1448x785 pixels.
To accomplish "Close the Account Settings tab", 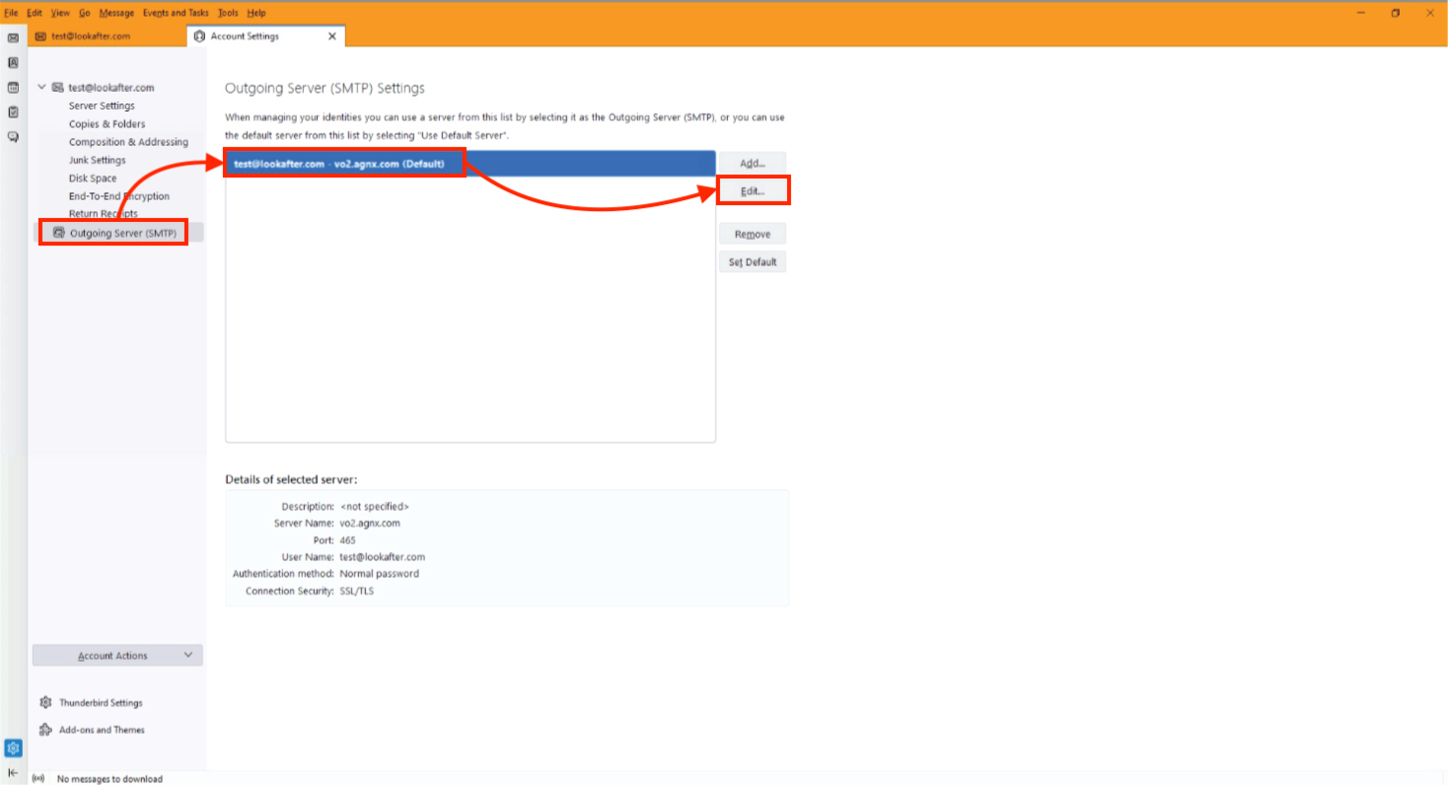I will (331, 36).
